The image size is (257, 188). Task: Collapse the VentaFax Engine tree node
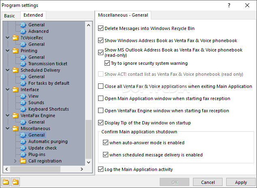pos(7,115)
